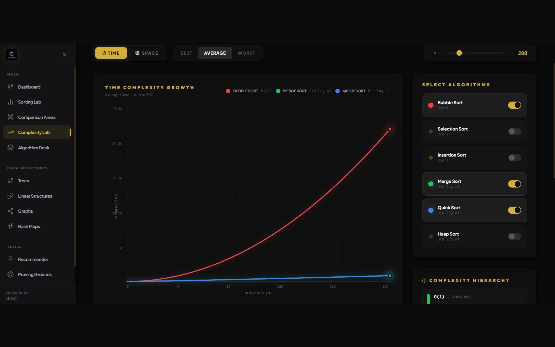Close the sidebar with the X icon

pos(65,55)
